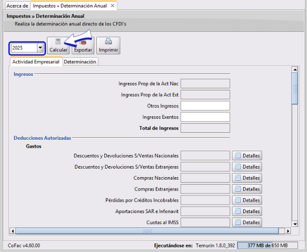
Task: Open Detalles for Compras Extranjeras
Action: (247, 189)
